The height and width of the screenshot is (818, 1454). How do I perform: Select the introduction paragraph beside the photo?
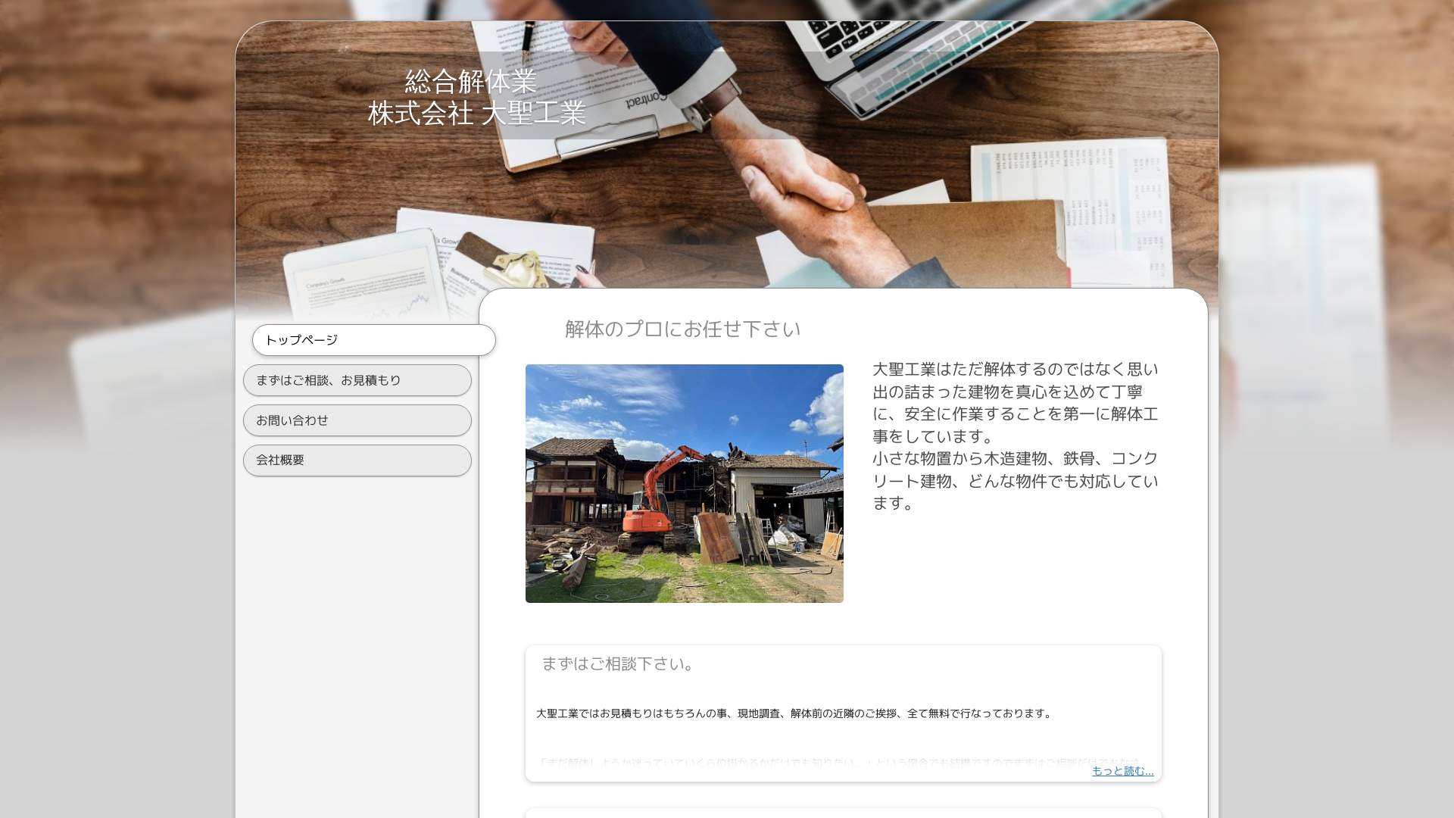[1016, 436]
